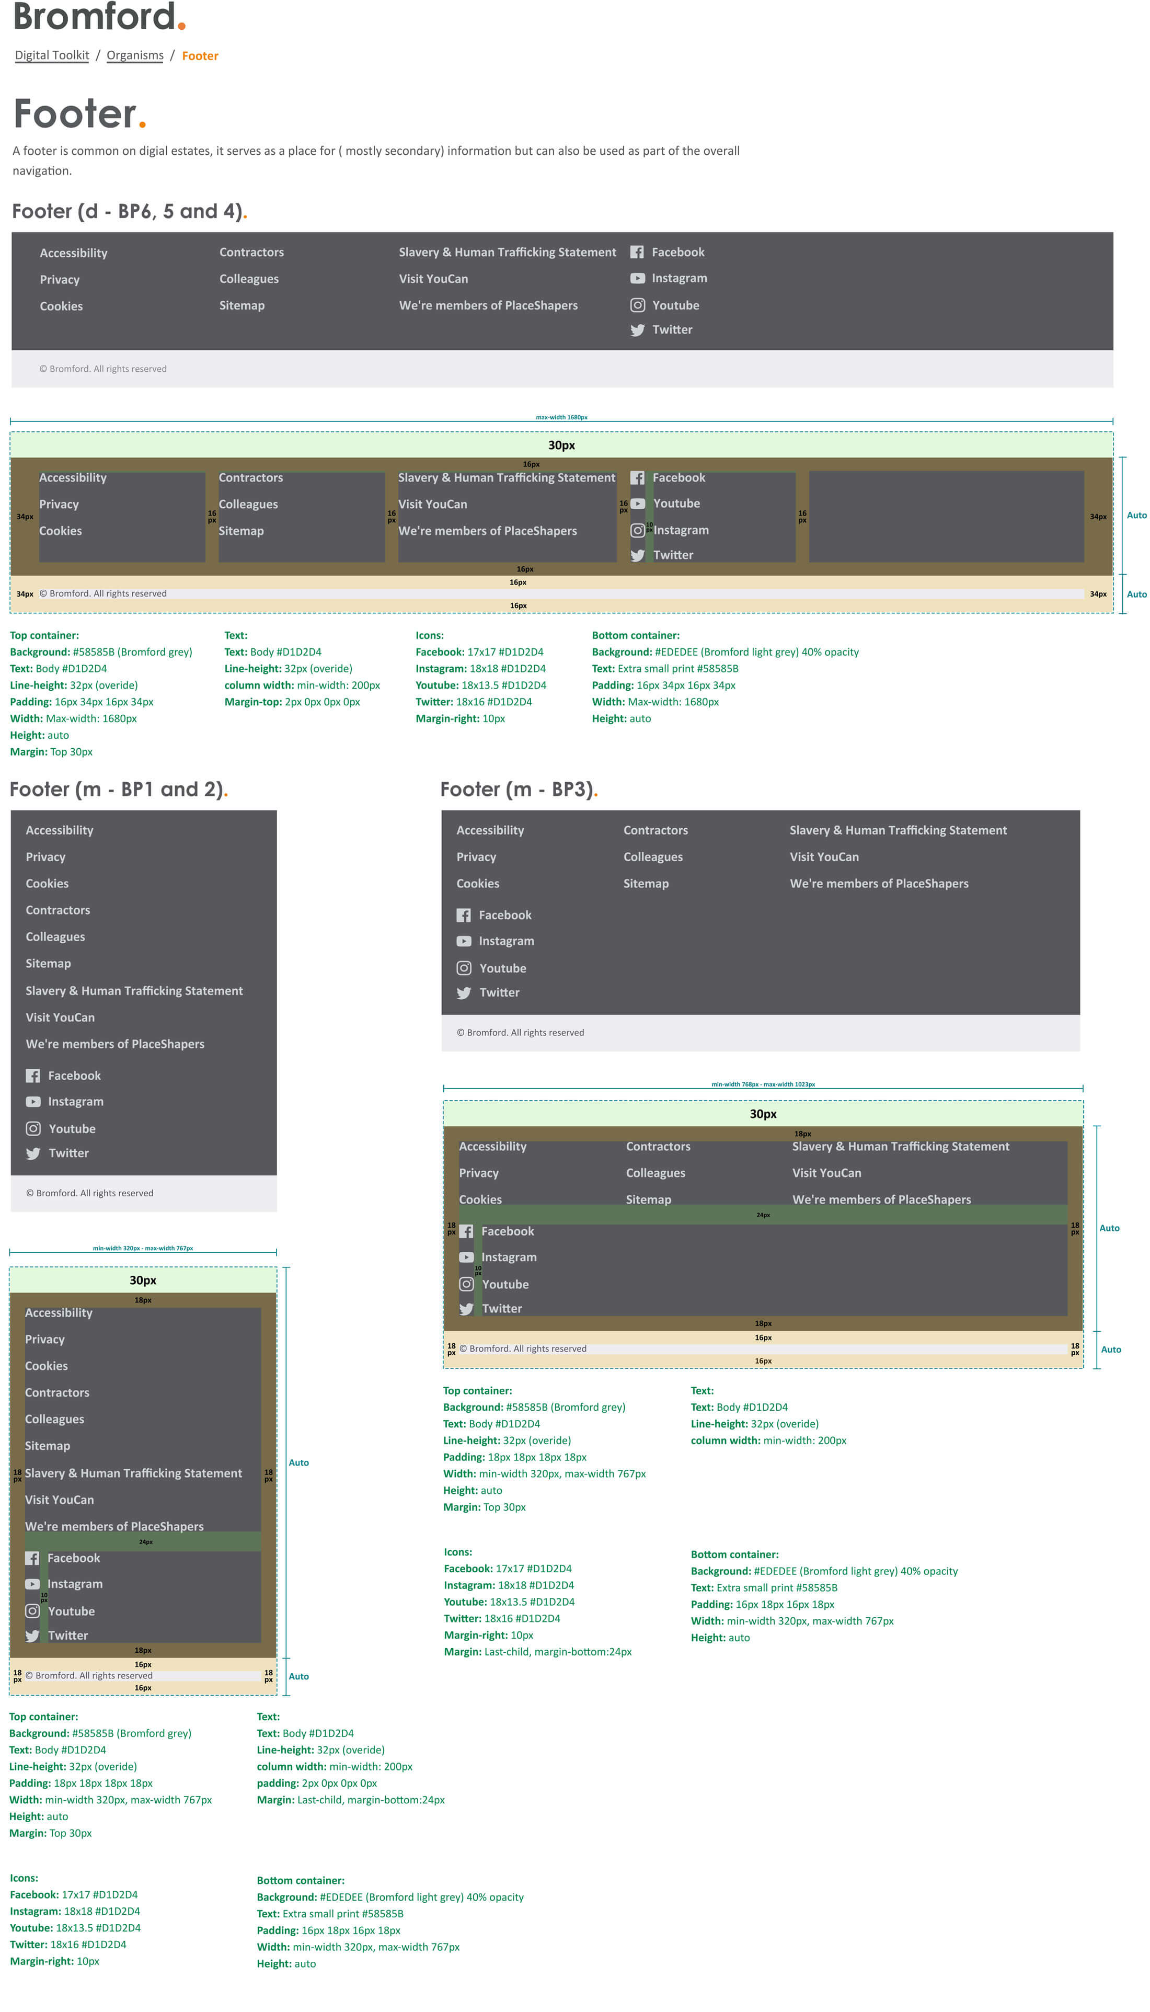Open the Digital Toolkit breadcrumb link
The width and height of the screenshot is (1150, 2012).
coord(52,55)
